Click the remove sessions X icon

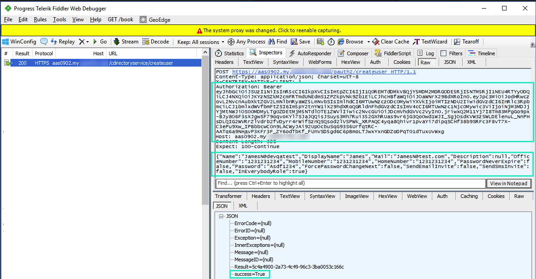81,42
